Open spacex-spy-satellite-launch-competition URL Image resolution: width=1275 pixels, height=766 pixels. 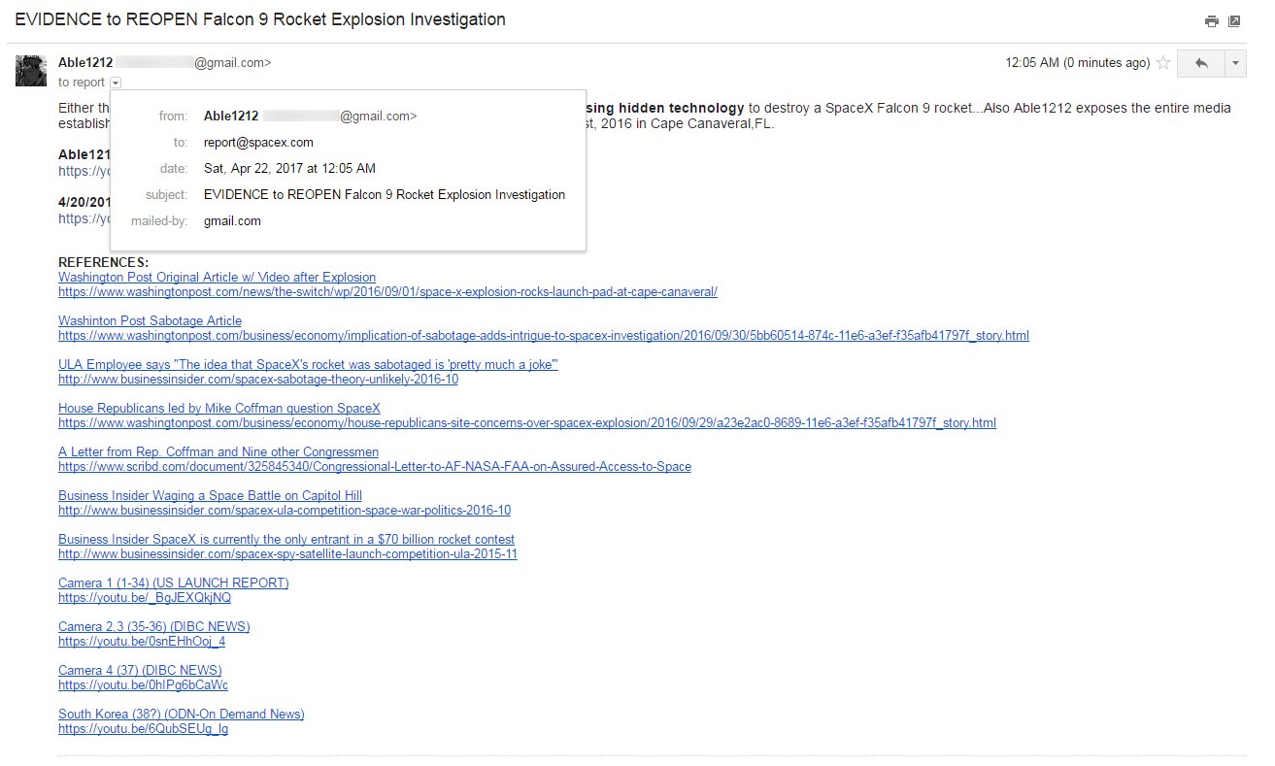(287, 554)
